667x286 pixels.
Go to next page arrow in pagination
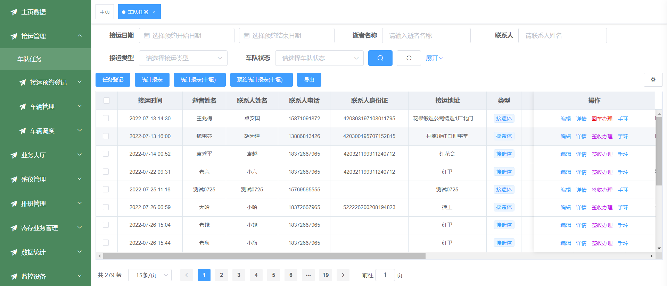tap(343, 275)
